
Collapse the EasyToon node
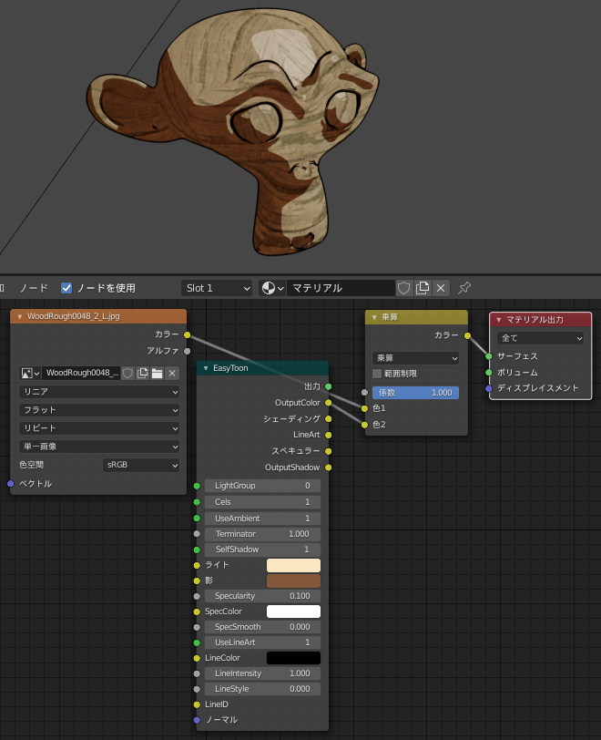206,368
